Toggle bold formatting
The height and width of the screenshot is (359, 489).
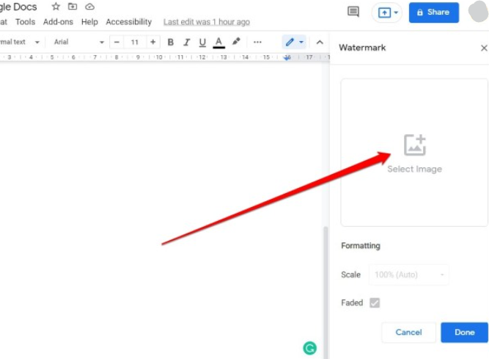[170, 42]
